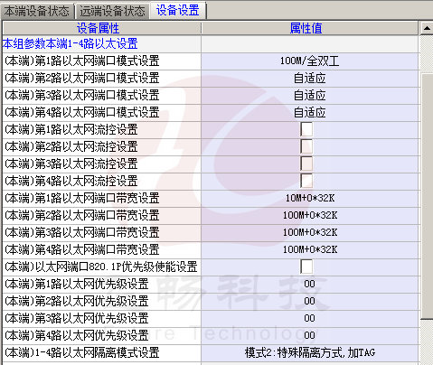433x365 pixels.
Task: Open 隔离模式 value 模式2:特殊隔离方式
Action: click(x=310, y=352)
